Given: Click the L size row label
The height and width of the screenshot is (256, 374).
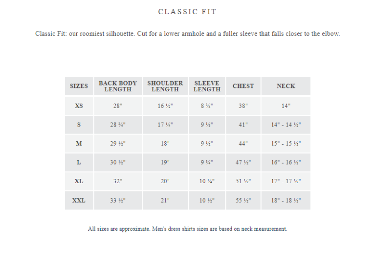Looking at the screenshot, I should pyautogui.click(x=79, y=162).
